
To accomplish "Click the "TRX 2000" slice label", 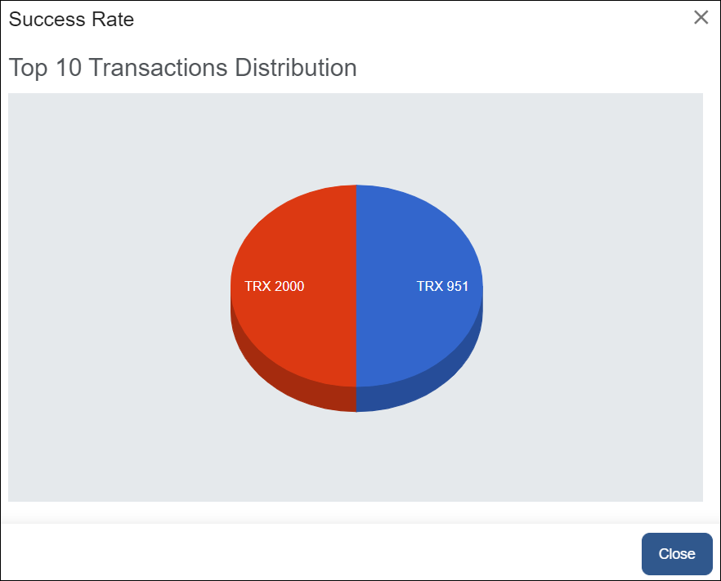I will pyautogui.click(x=275, y=287).
